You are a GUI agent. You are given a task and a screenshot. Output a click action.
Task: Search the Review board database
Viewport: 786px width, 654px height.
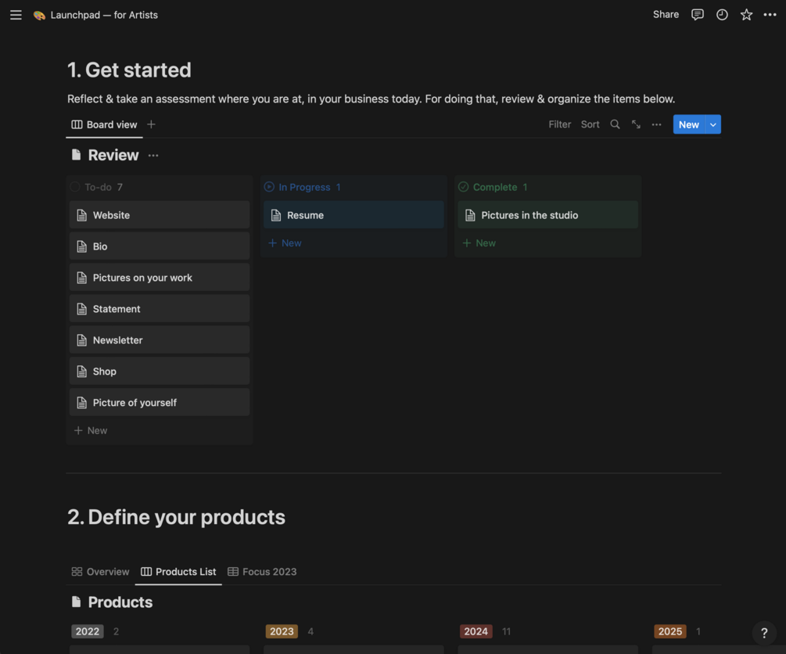(x=616, y=124)
